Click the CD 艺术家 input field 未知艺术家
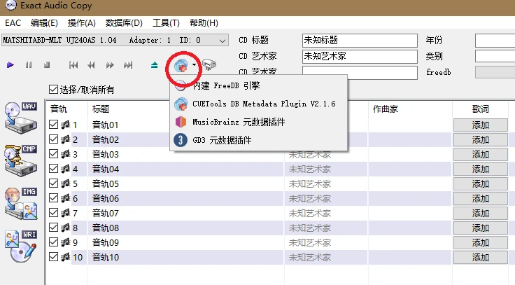515x285 pixels. click(360, 56)
